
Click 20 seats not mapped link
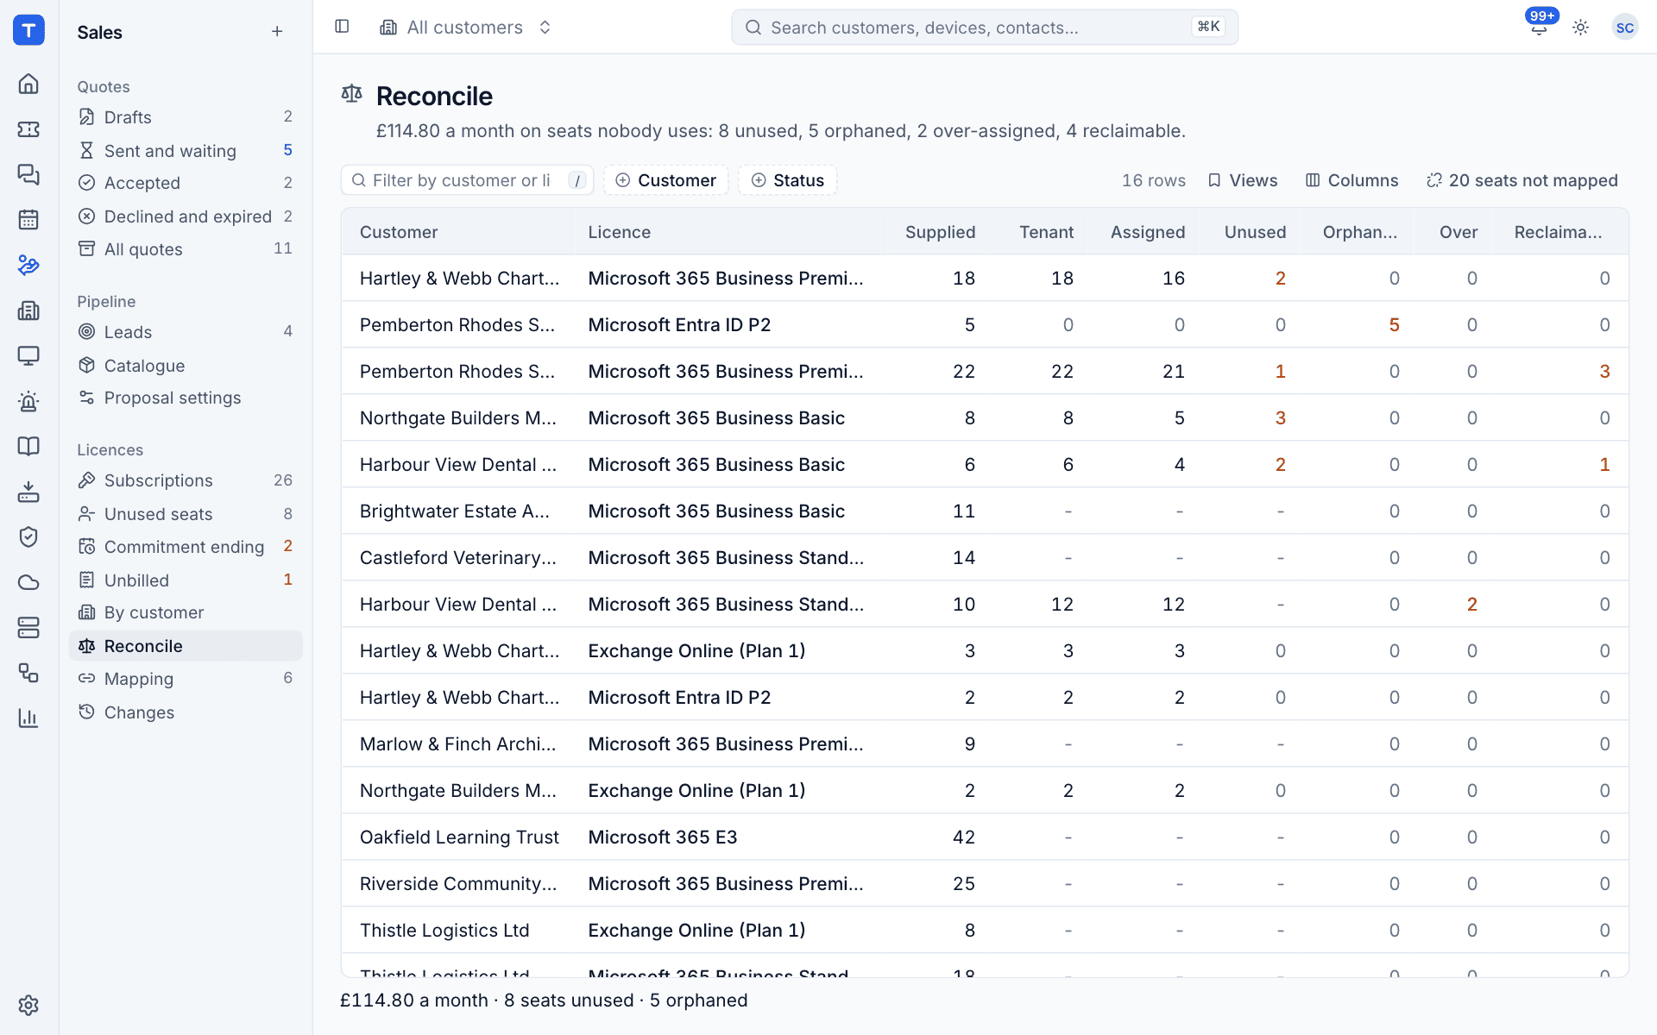click(x=1522, y=180)
